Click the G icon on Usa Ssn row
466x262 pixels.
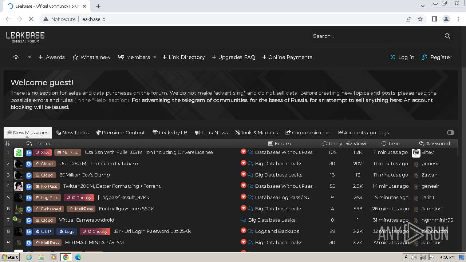coord(29,152)
